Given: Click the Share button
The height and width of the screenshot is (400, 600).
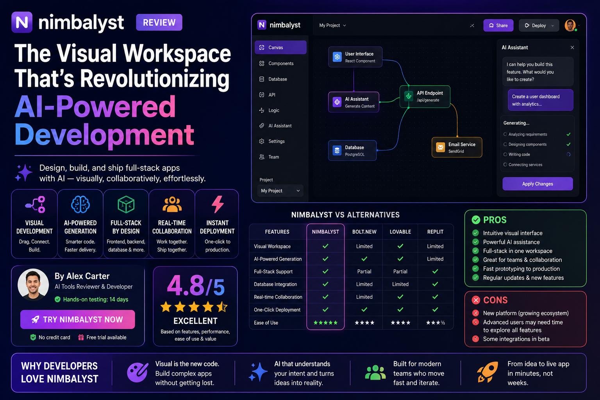Looking at the screenshot, I should pos(498,25).
